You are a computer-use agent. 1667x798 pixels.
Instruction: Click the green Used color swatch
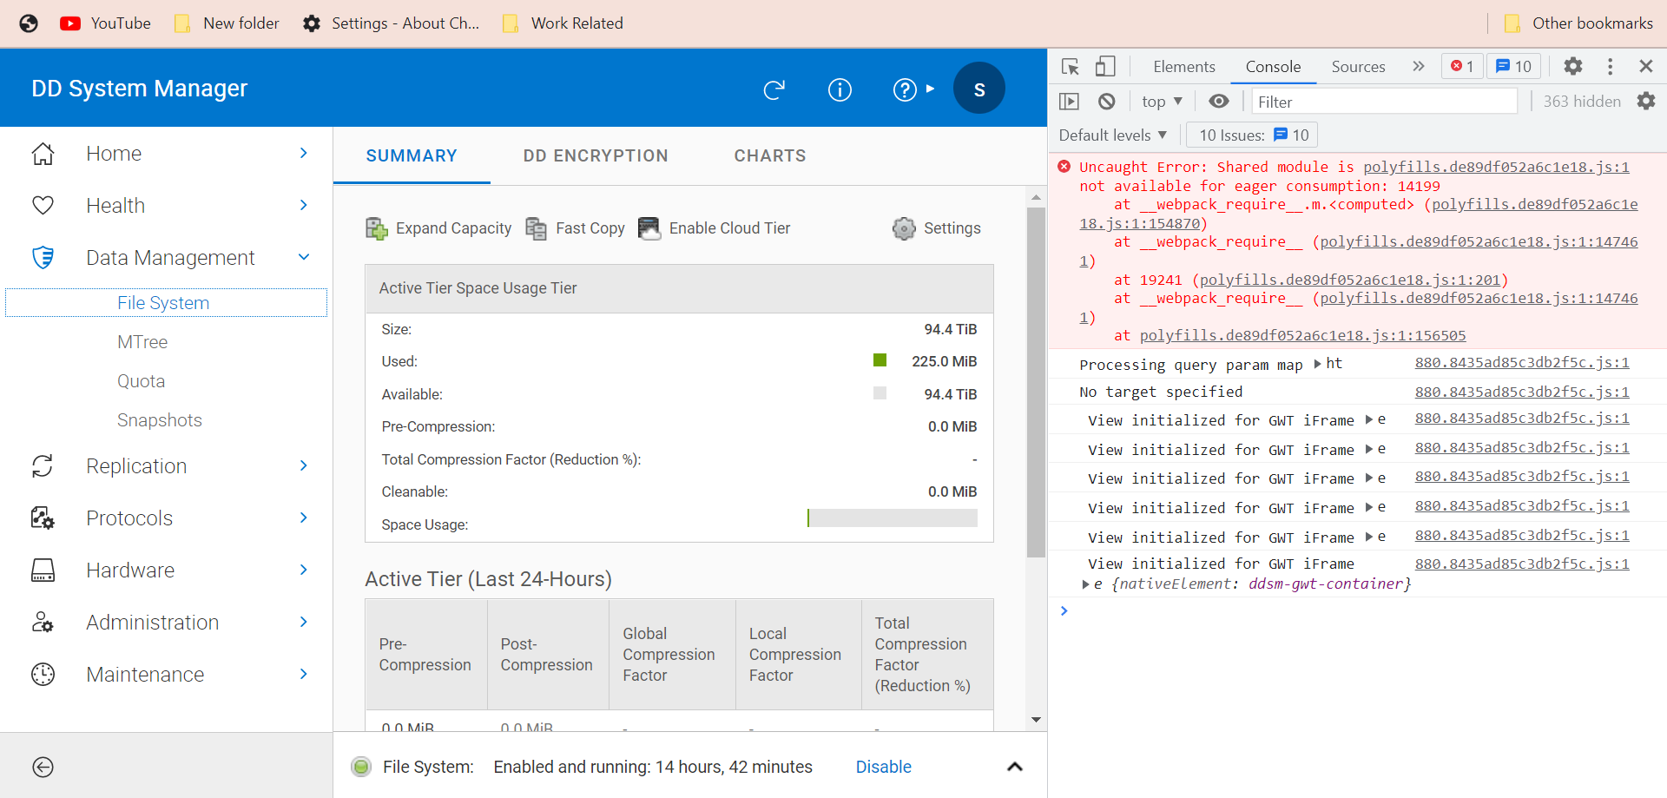(880, 360)
